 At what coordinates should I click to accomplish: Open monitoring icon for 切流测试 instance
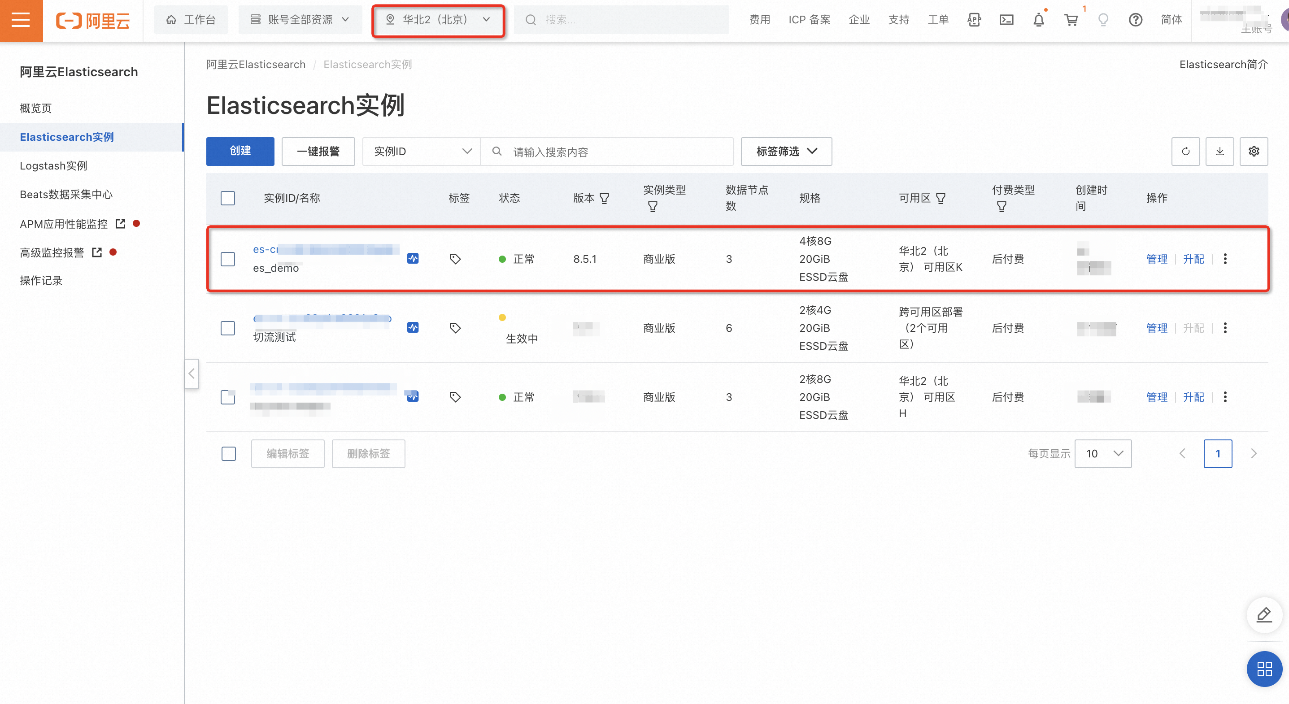tap(413, 327)
